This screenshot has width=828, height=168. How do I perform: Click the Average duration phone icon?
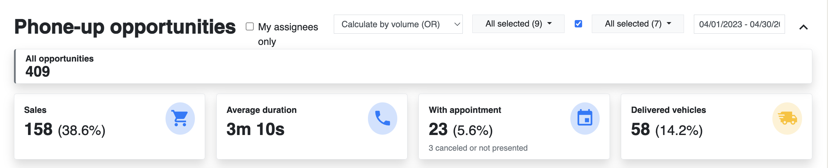(x=383, y=118)
